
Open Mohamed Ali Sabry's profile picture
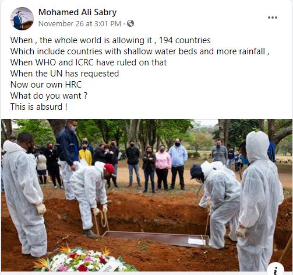coord(22,19)
